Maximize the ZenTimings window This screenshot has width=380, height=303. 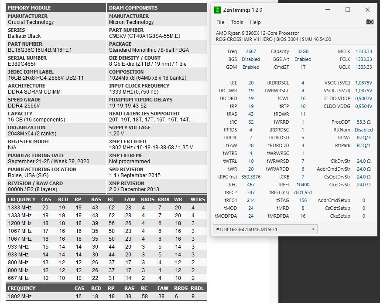click(x=348, y=10)
